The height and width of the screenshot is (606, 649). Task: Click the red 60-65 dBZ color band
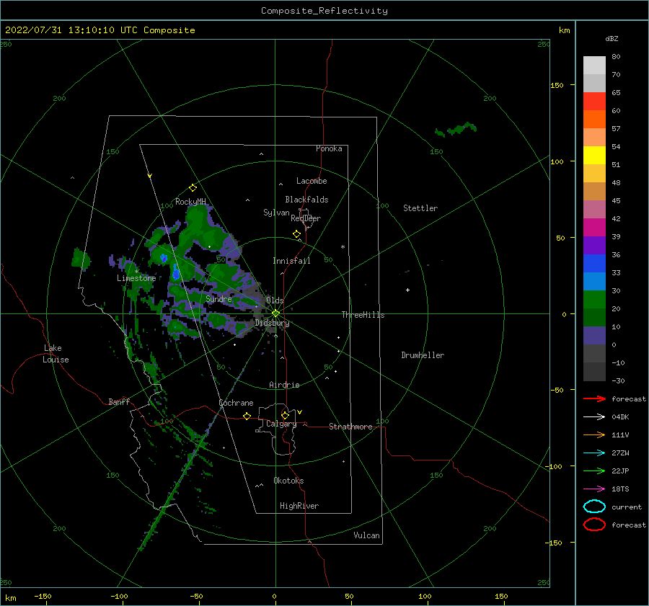pyautogui.click(x=594, y=102)
